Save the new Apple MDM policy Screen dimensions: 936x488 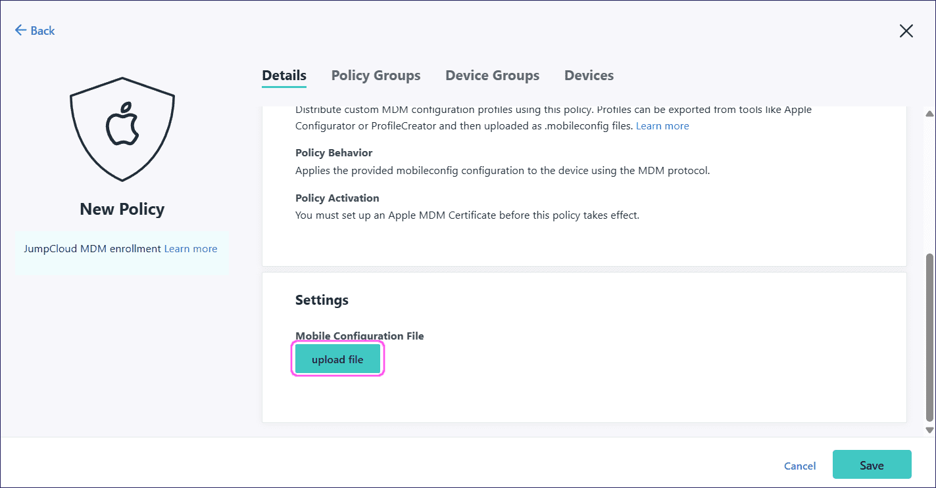[x=872, y=464]
